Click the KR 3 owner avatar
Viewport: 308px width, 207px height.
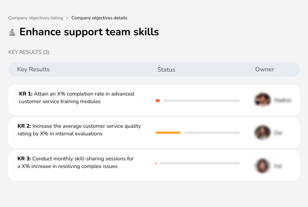coord(263,166)
